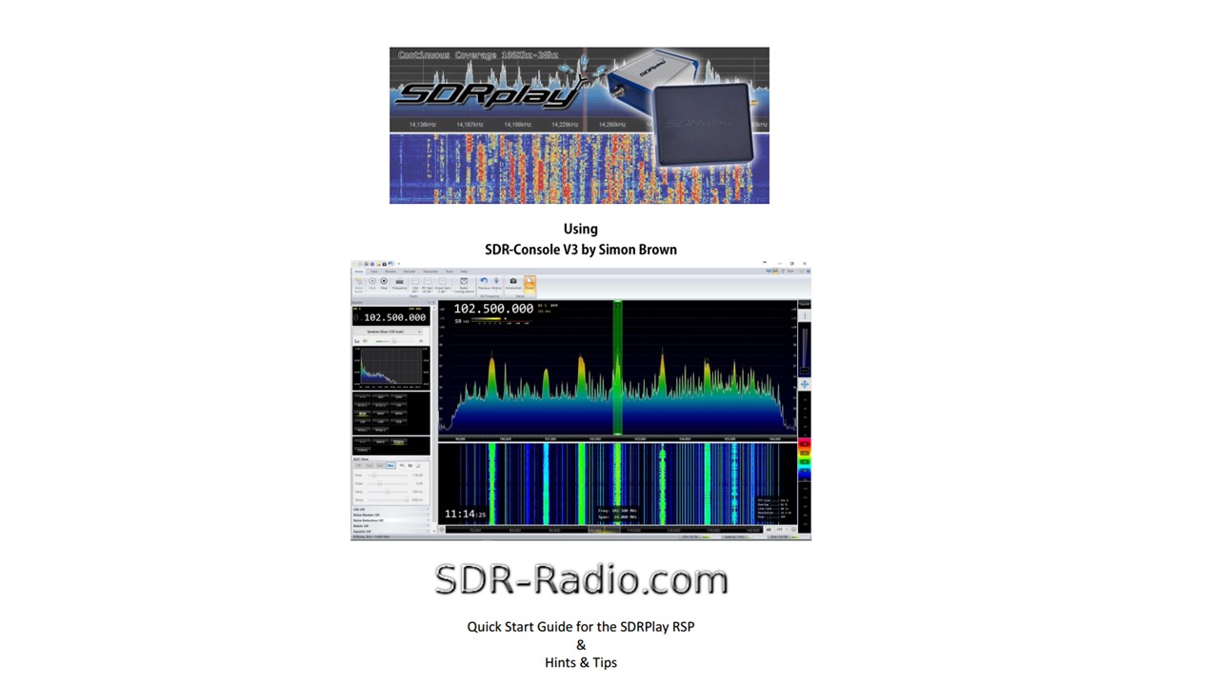
Task: Open the Frequency ribbon tool
Action: (399, 283)
